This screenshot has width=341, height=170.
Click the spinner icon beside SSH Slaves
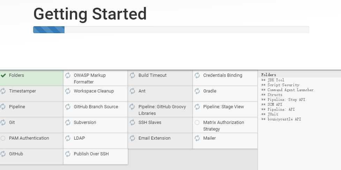(132, 122)
